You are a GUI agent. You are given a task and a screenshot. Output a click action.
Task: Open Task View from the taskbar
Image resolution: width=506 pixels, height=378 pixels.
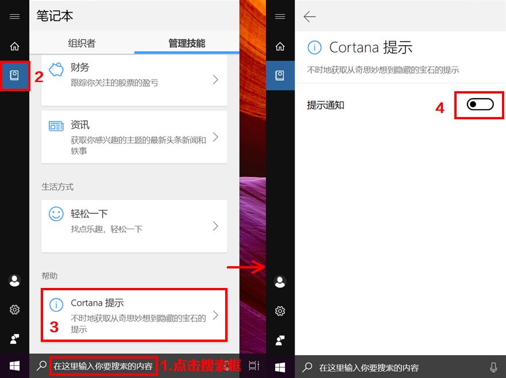(254, 365)
